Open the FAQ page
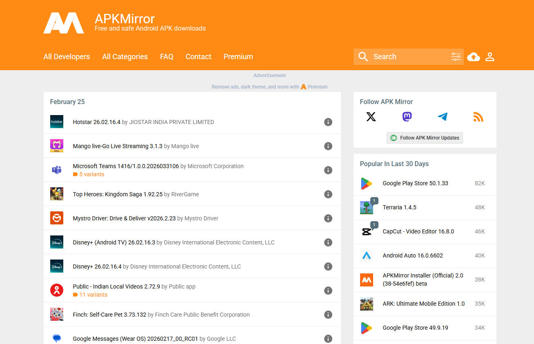 tap(167, 57)
